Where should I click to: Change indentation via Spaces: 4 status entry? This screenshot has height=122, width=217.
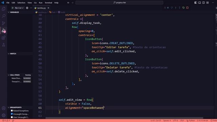point(167,121)
